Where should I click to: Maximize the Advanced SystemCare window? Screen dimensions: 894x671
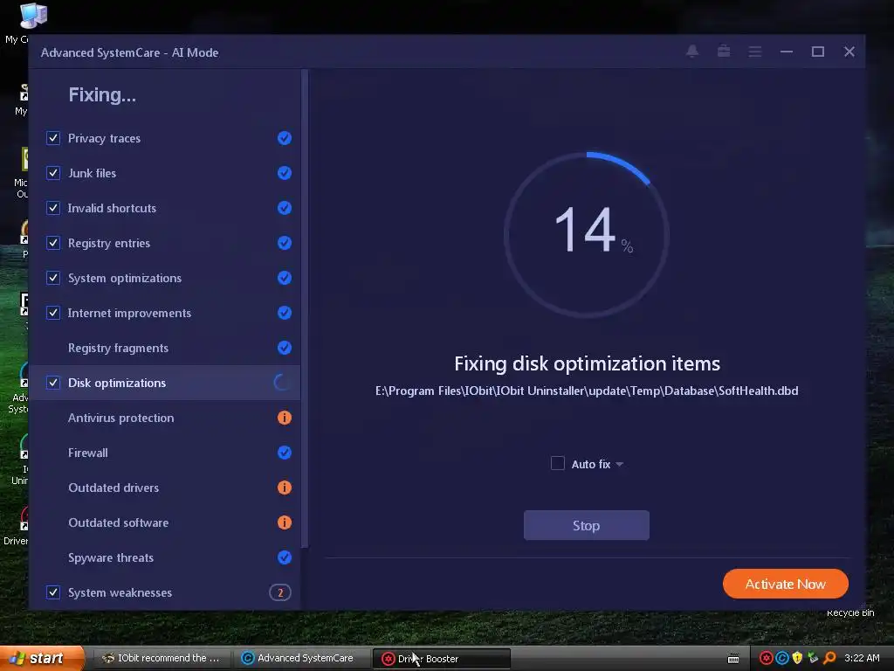817,52
